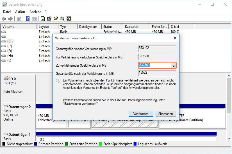
Task: Click the info icon in the shrink dialog
Action: (x=58, y=81)
